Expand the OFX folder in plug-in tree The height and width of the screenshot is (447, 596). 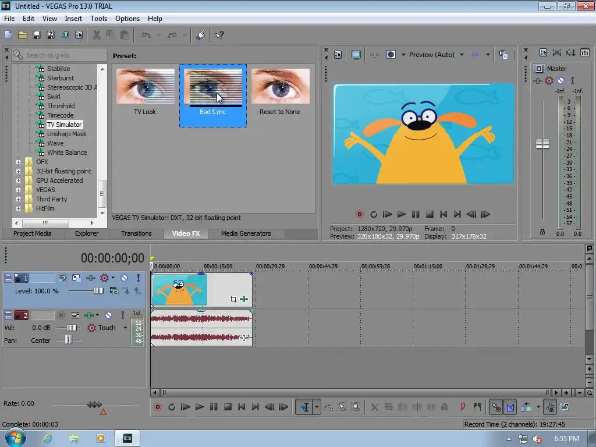(x=18, y=162)
